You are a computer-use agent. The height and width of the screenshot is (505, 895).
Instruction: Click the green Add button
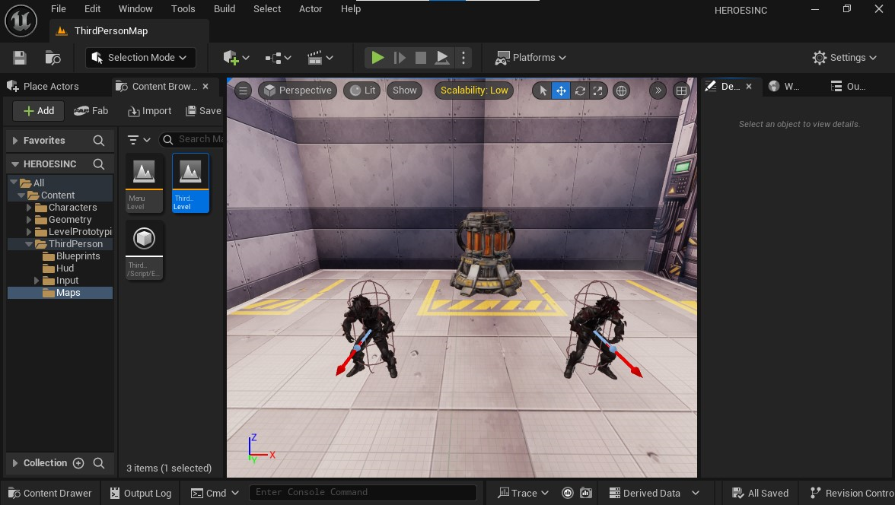[38, 111]
